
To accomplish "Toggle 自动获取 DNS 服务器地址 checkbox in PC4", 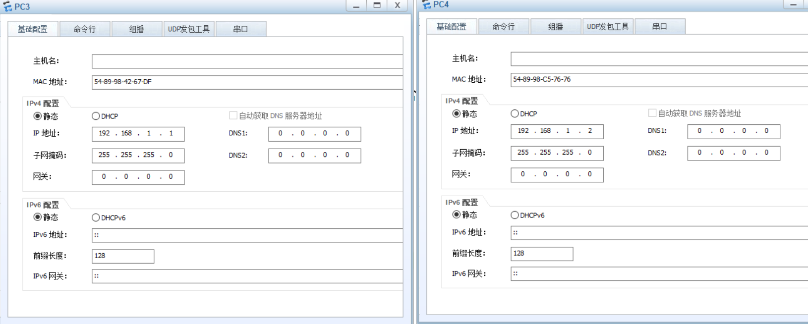I will point(652,113).
